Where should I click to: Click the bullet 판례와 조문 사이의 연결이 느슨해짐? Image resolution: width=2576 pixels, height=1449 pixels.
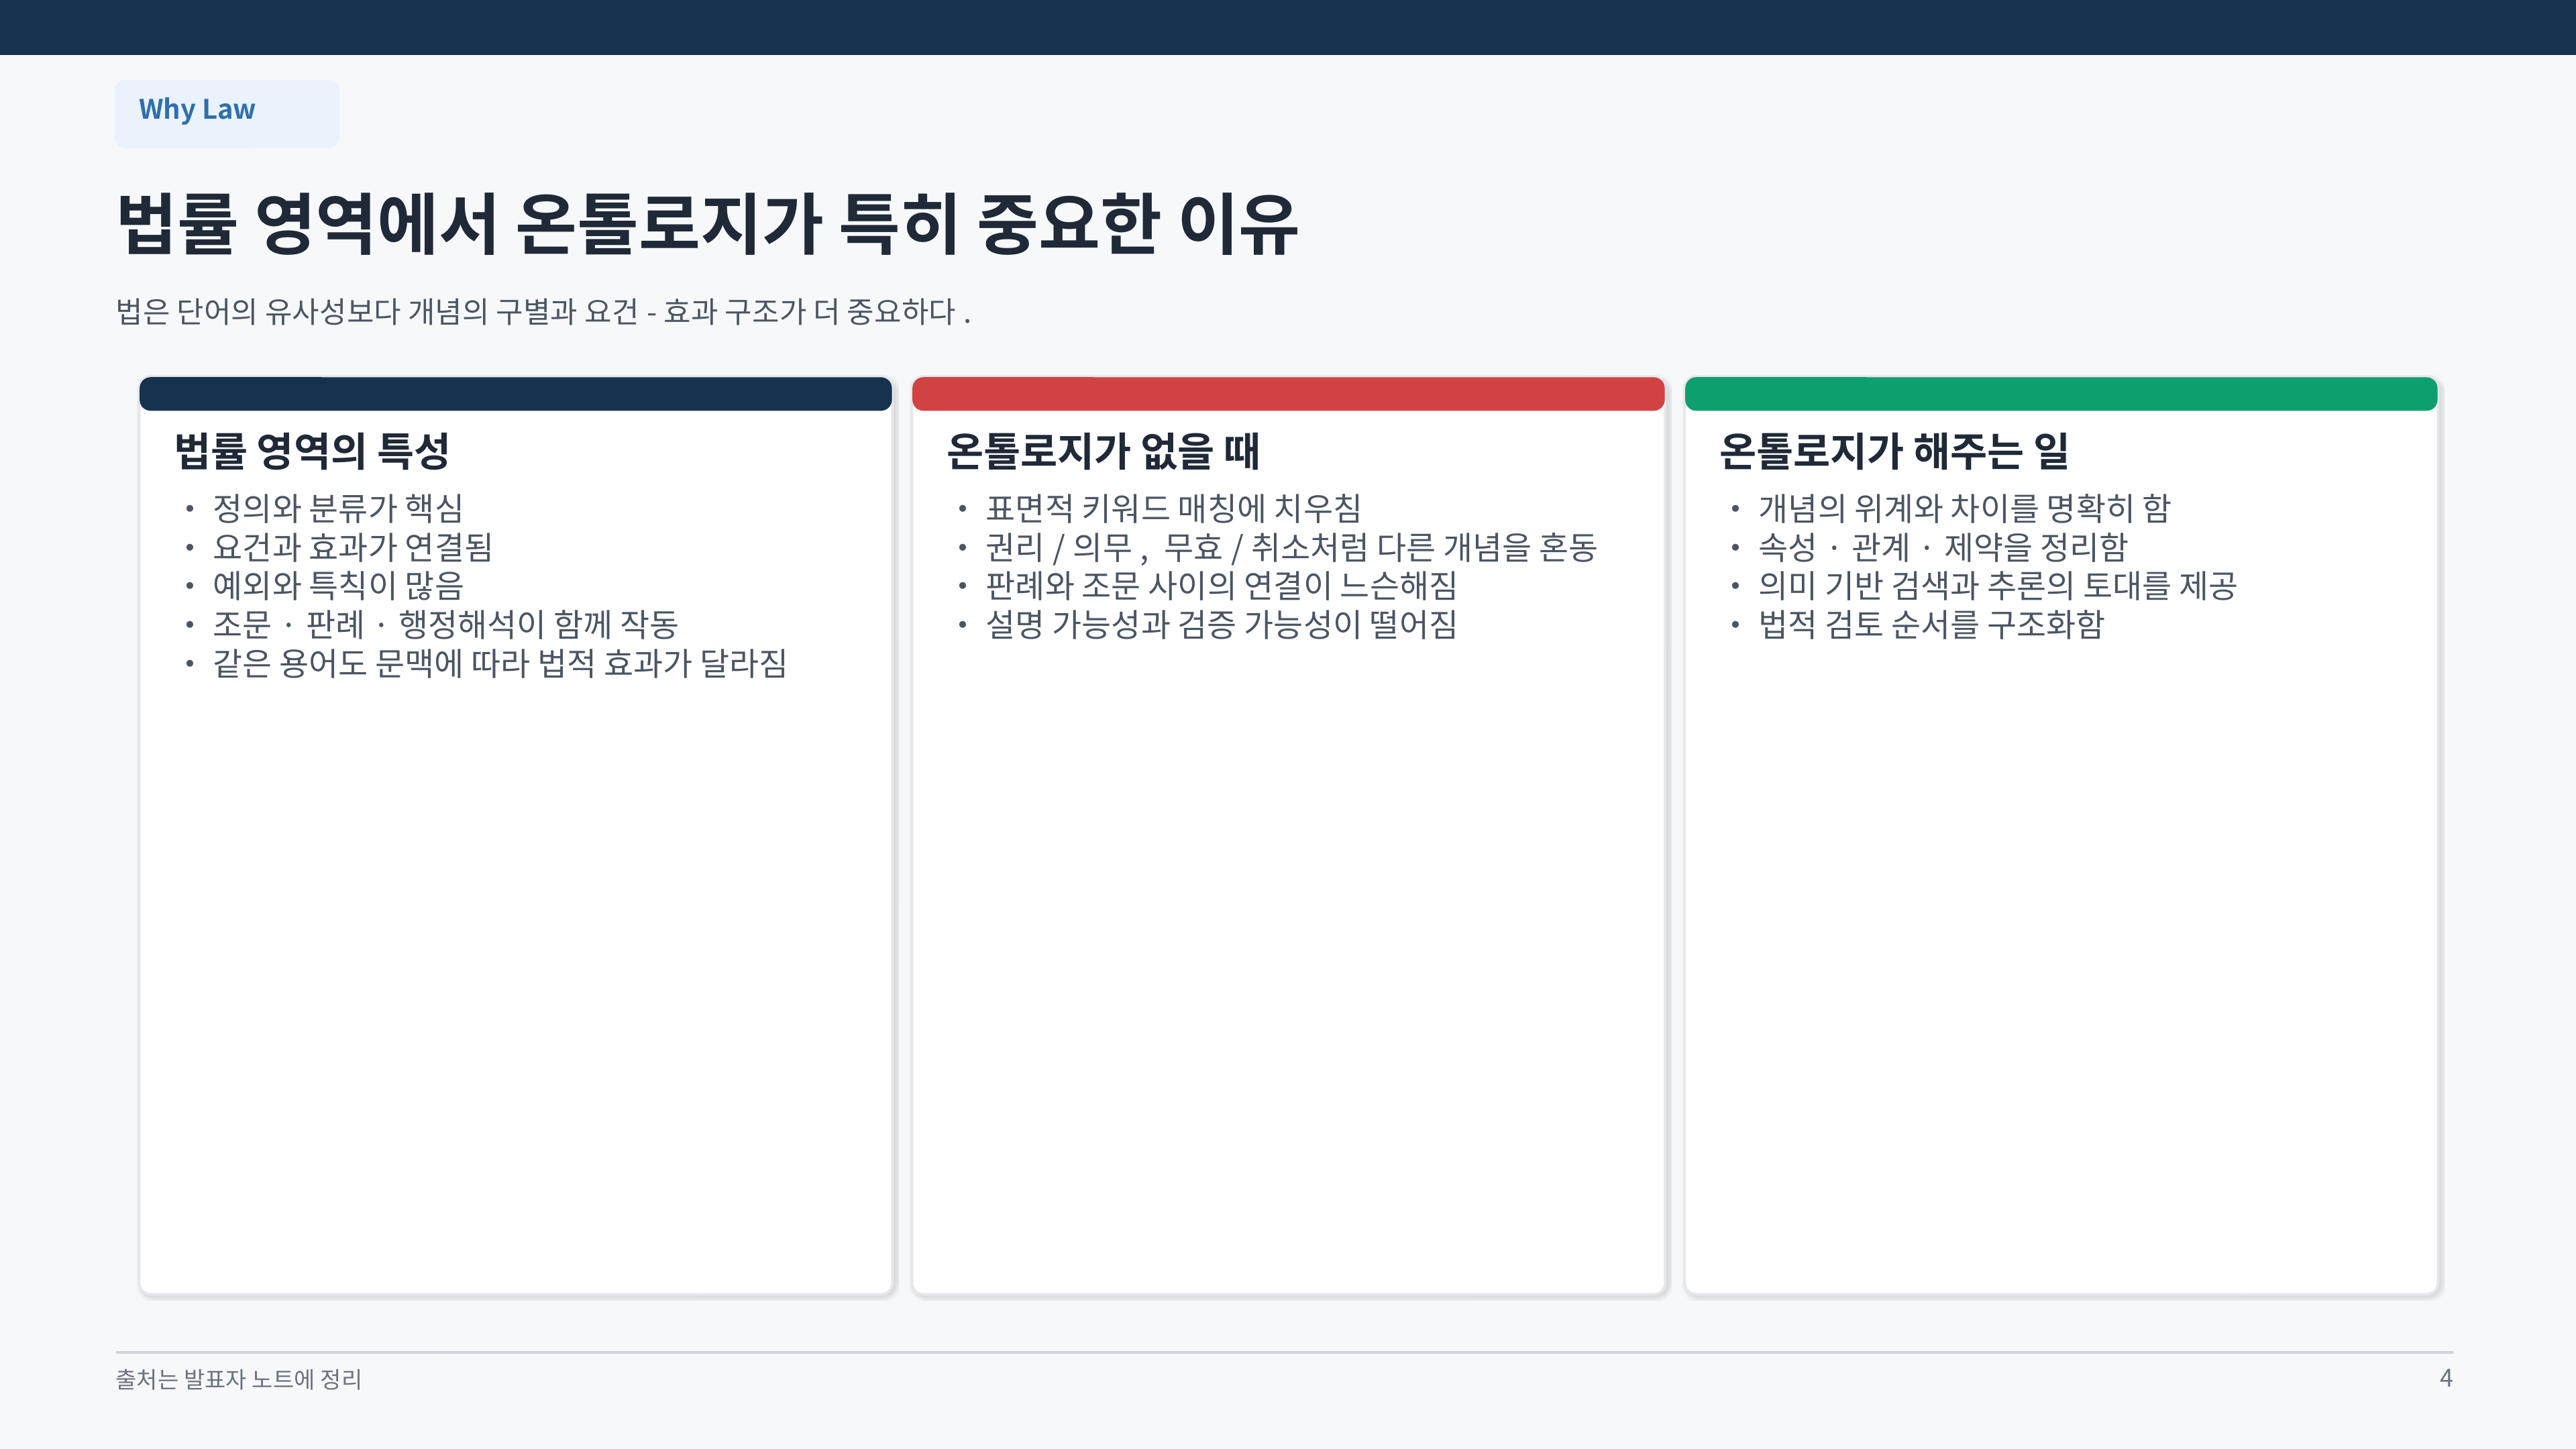tap(1221, 586)
